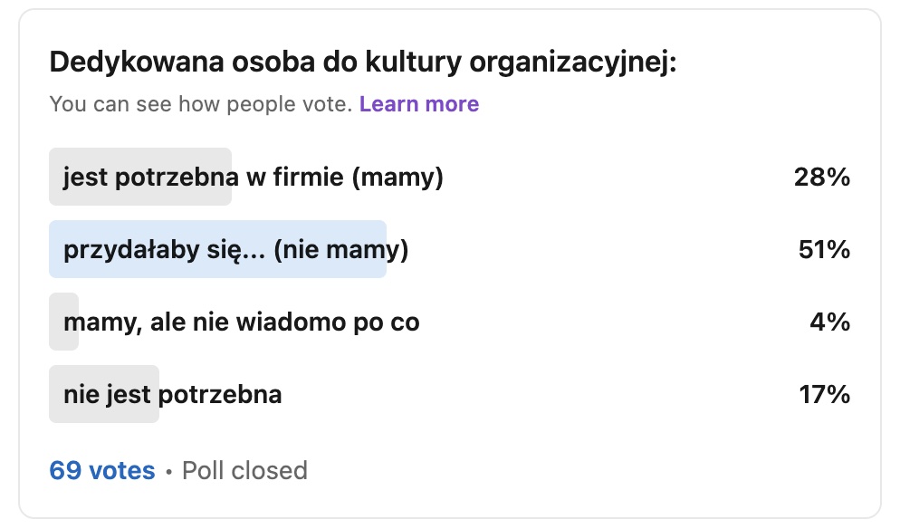
Task: Select option "jest potrzebna w firmie (mamy)"
Action: [x=253, y=177]
